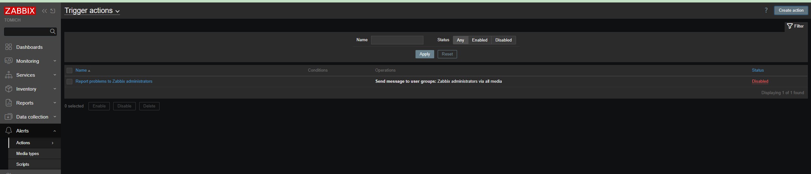Open help via question mark icon
The width and height of the screenshot is (811, 174).
click(x=766, y=10)
